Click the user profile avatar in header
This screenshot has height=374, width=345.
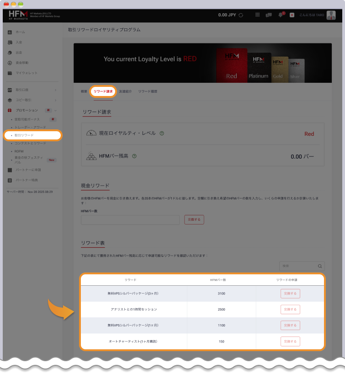(x=331, y=15)
